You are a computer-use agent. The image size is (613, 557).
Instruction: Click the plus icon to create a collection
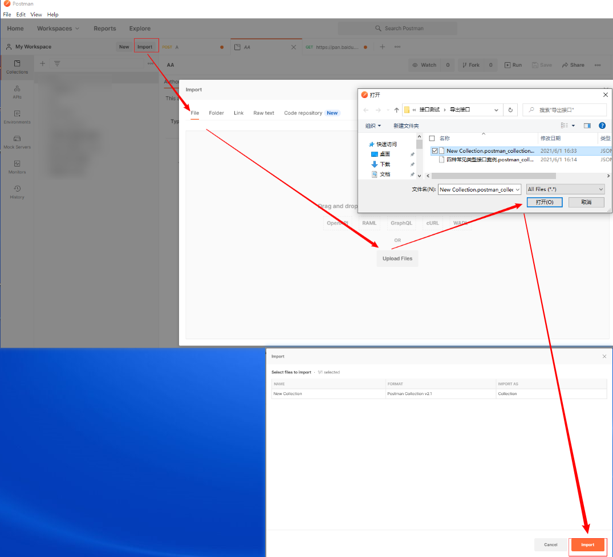click(43, 63)
